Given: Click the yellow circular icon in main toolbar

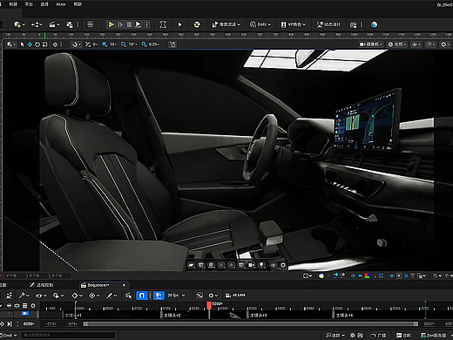Looking at the screenshot, I should click(x=197, y=24).
